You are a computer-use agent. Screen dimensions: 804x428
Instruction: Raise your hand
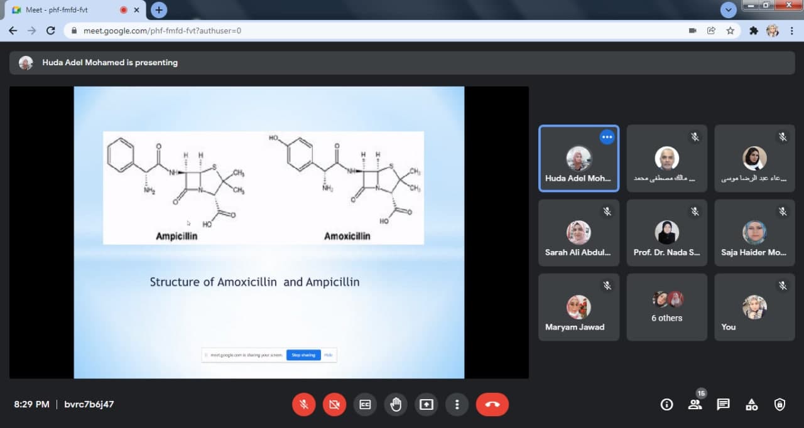pyautogui.click(x=396, y=405)
